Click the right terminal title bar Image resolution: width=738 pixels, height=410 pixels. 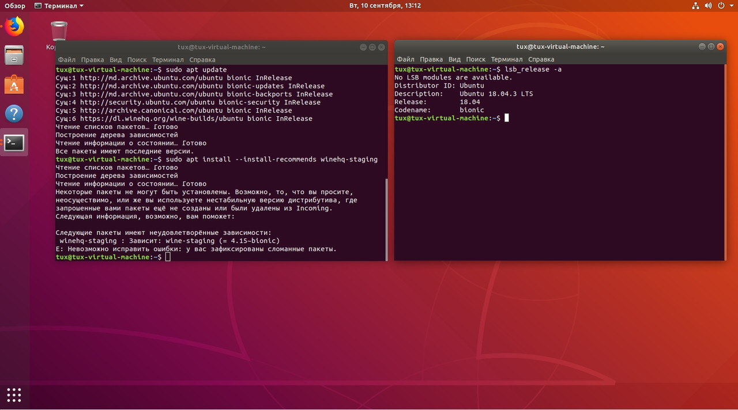tap(560, 47)
